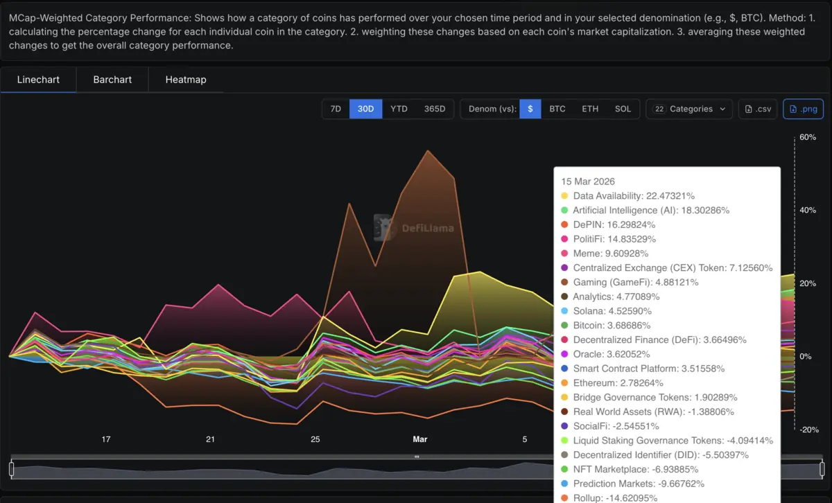Set denomination to SOL
Image resolution: width=832 pixels, height=503 pixels.
click(x=623, y=109)
